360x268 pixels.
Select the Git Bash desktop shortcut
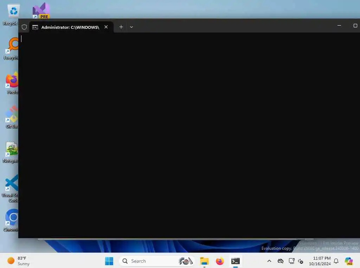point(12,117)
